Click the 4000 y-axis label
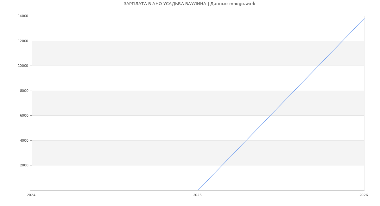This screenshot has width=380, height=206. (24, 140)
